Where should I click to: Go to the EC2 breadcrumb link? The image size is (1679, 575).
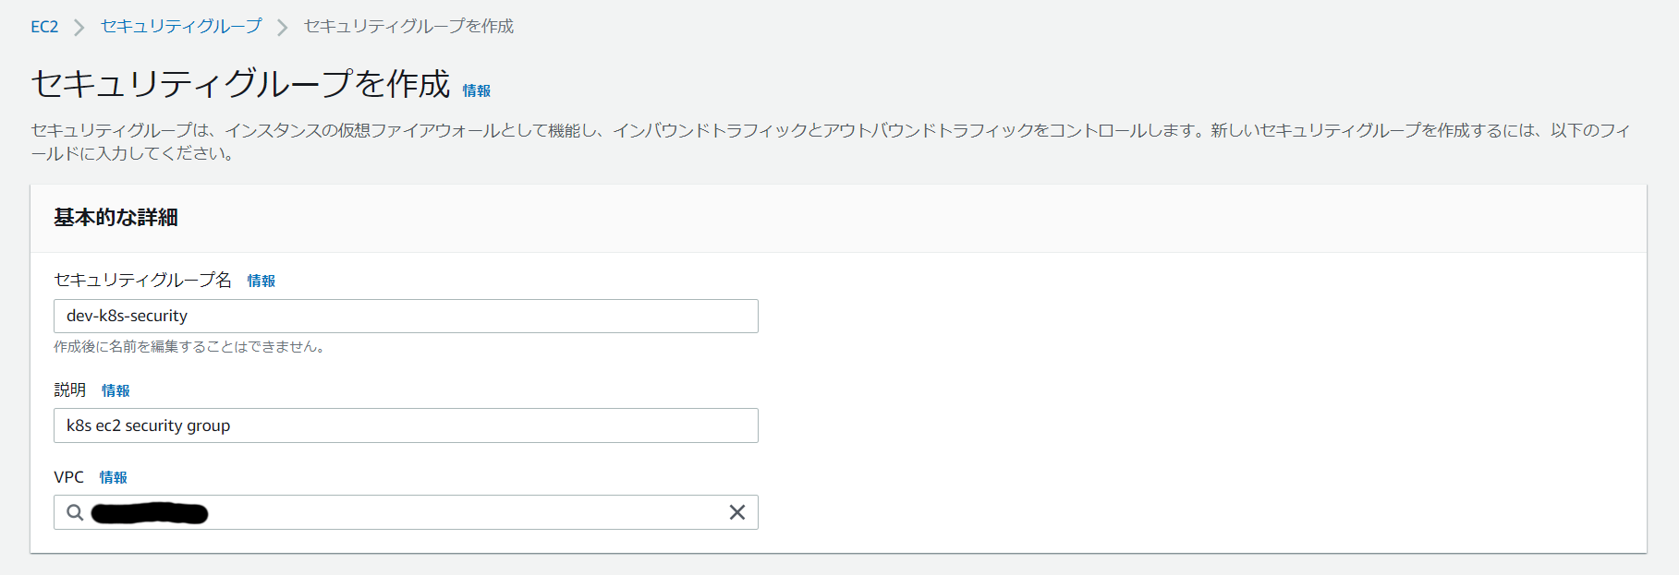(x=44, y=27)
